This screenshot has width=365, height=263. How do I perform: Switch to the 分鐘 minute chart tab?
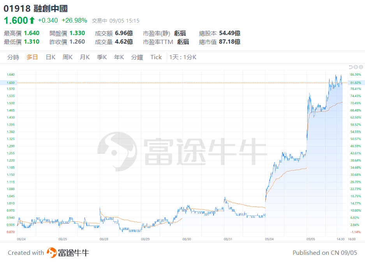(x=137, y=57)
